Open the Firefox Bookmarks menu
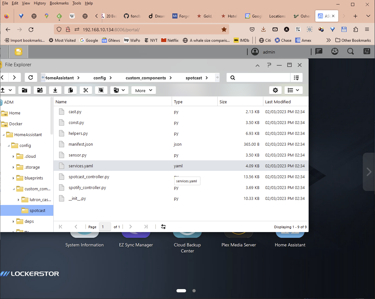This screenshot has height=299, width=375. coord(59,3)
